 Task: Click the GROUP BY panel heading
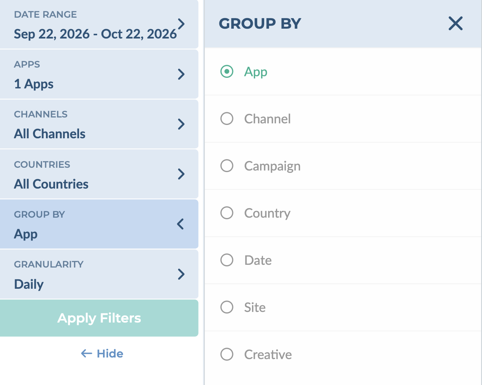260,24
